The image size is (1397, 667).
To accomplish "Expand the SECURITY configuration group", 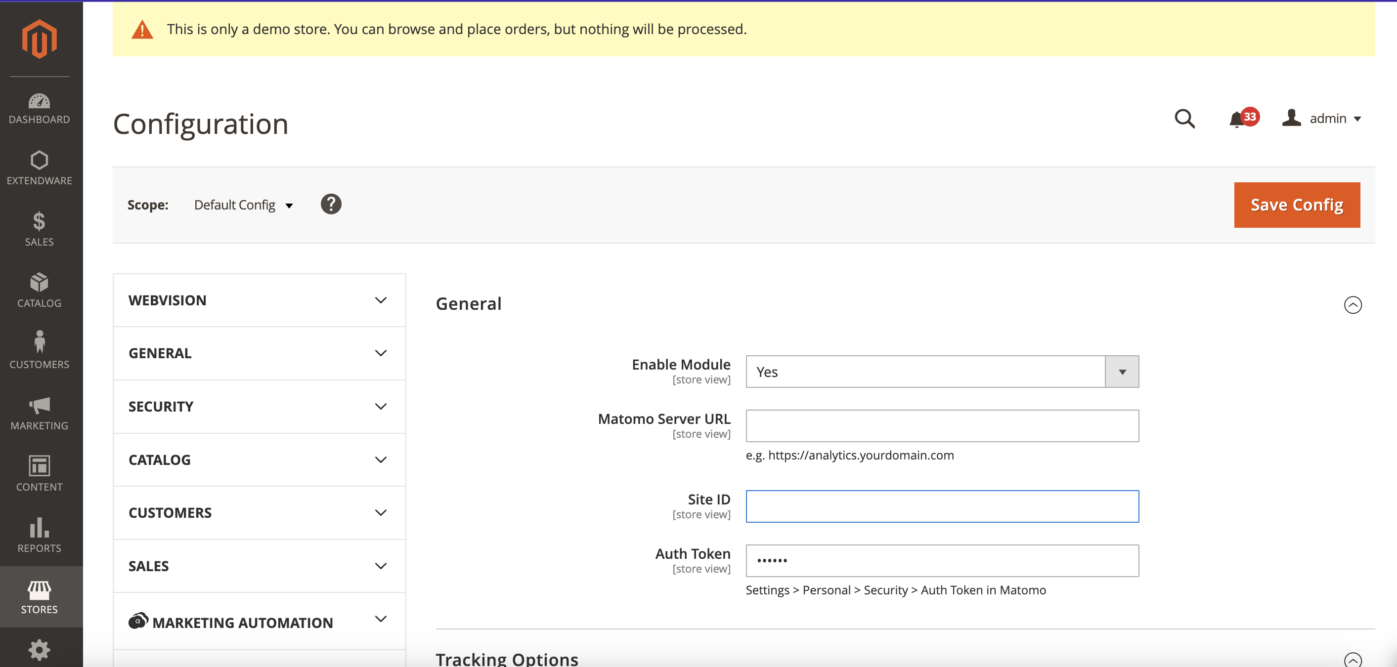I will coord(259,407).
